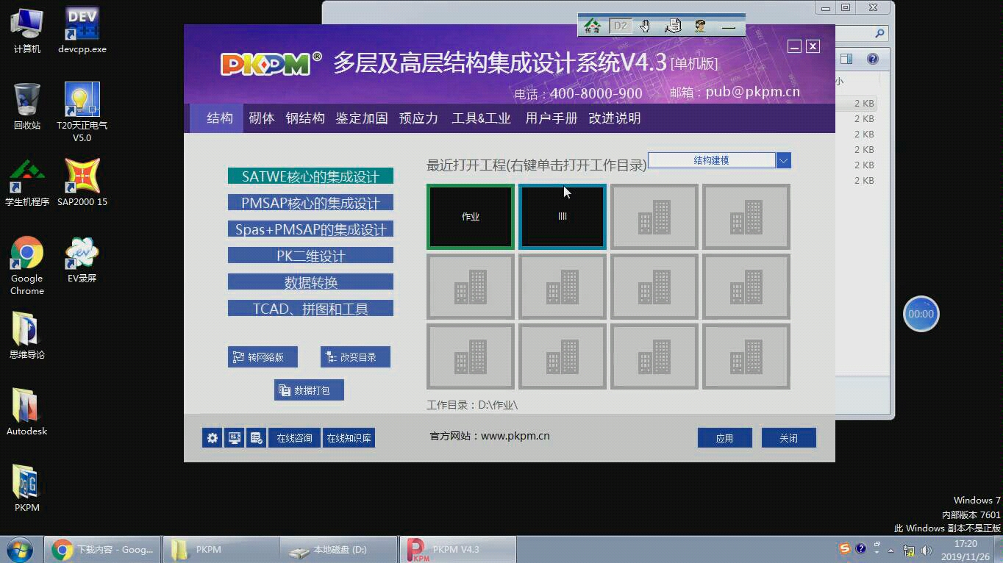Click the headset person icon in floating toolbar
This screenshot has width=1003, height=563.
tap(700, 26)
